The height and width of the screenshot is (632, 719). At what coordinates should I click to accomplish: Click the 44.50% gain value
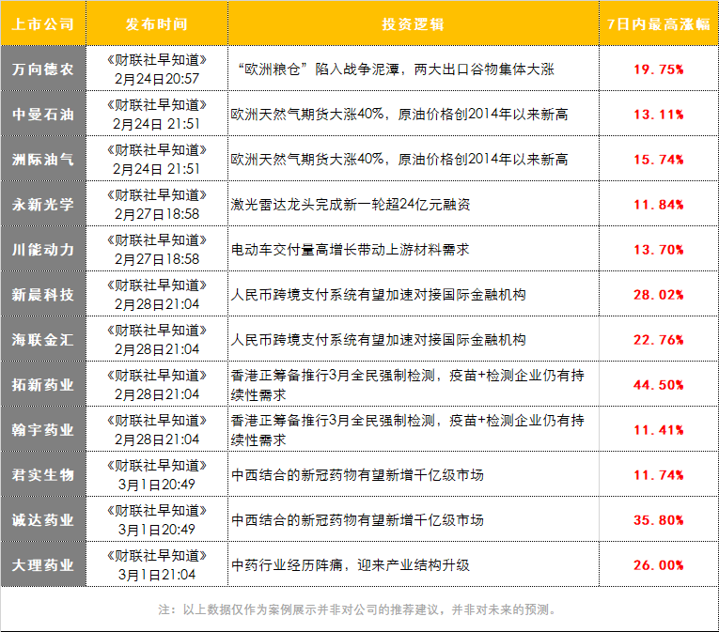point(659,385)
